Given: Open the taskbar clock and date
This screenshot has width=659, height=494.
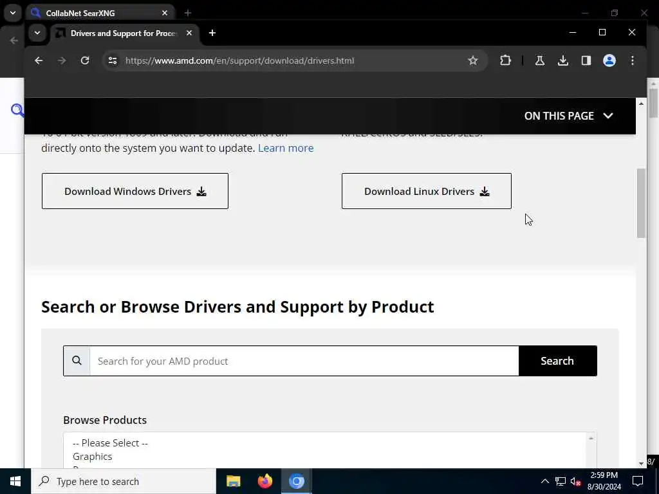Looking at the screenshot, I should (x=604, y=481).
